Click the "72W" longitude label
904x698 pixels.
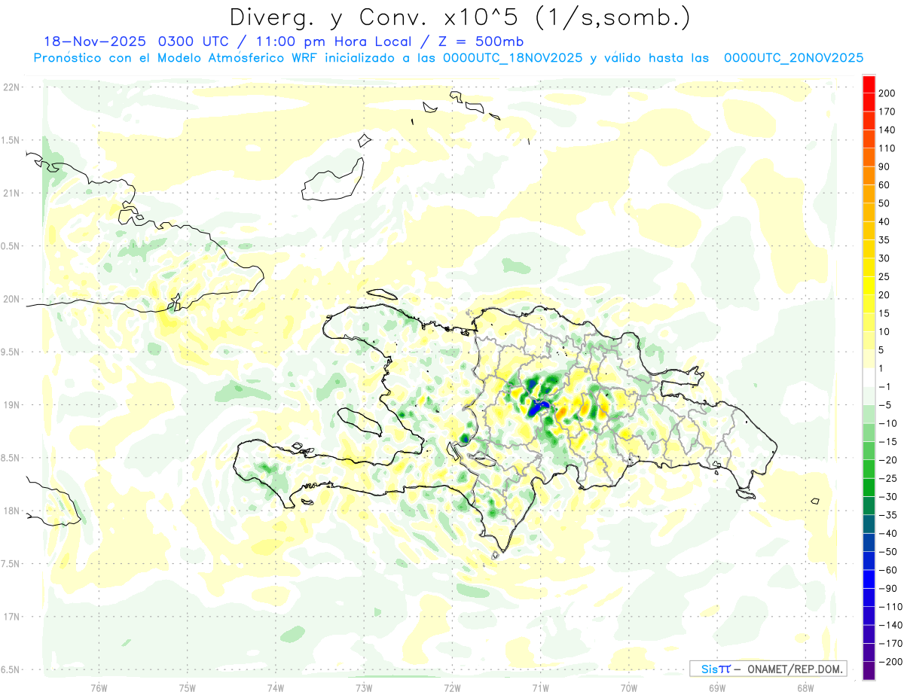pos(452,688)
